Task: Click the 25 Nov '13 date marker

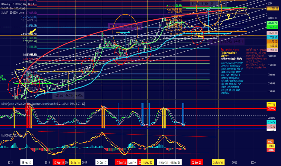Action: point(27,163)
